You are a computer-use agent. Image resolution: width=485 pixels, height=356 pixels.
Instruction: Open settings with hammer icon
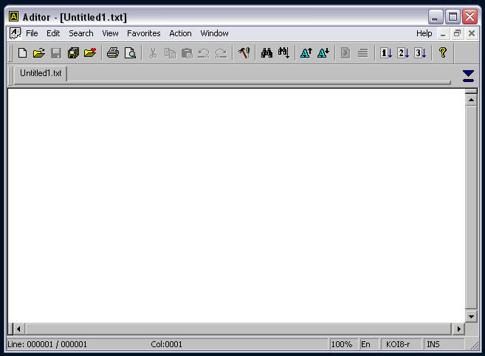coord(244,53)
